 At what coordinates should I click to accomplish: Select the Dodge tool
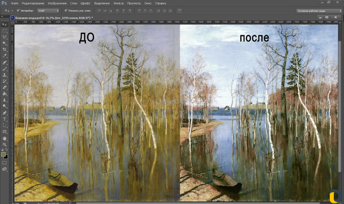5,106
